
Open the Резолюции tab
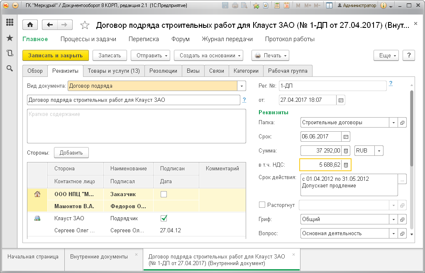click(163, 71)
